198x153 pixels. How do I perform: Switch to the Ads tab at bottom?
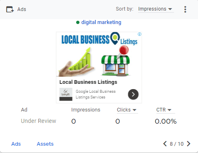point(16,144)
